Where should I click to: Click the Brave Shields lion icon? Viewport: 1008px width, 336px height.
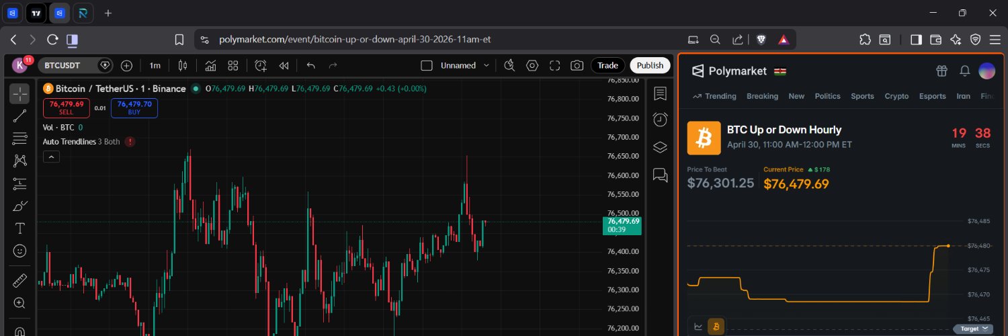click(x=761, y=40)
